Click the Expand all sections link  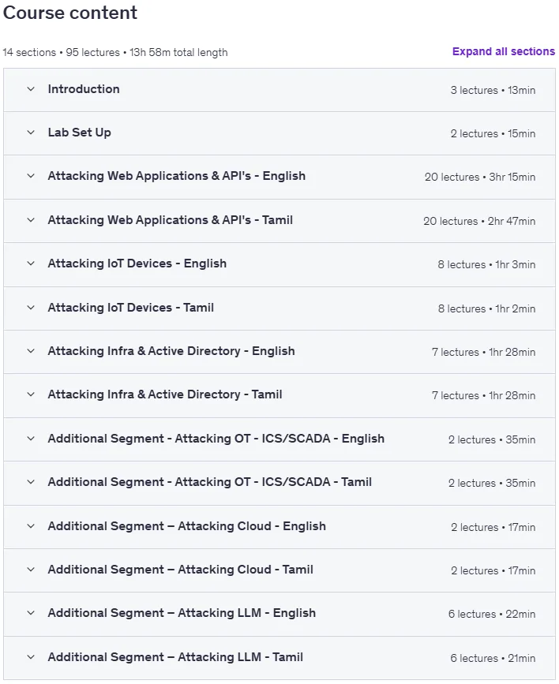click(x=504, y=51)
